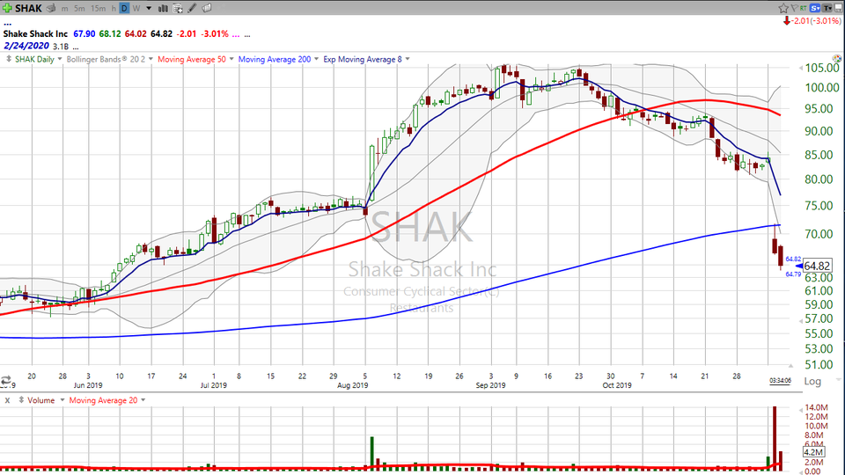Click the Sep 2019 time axis label
The width and height of the screenshot is (845, 475).
490,385
